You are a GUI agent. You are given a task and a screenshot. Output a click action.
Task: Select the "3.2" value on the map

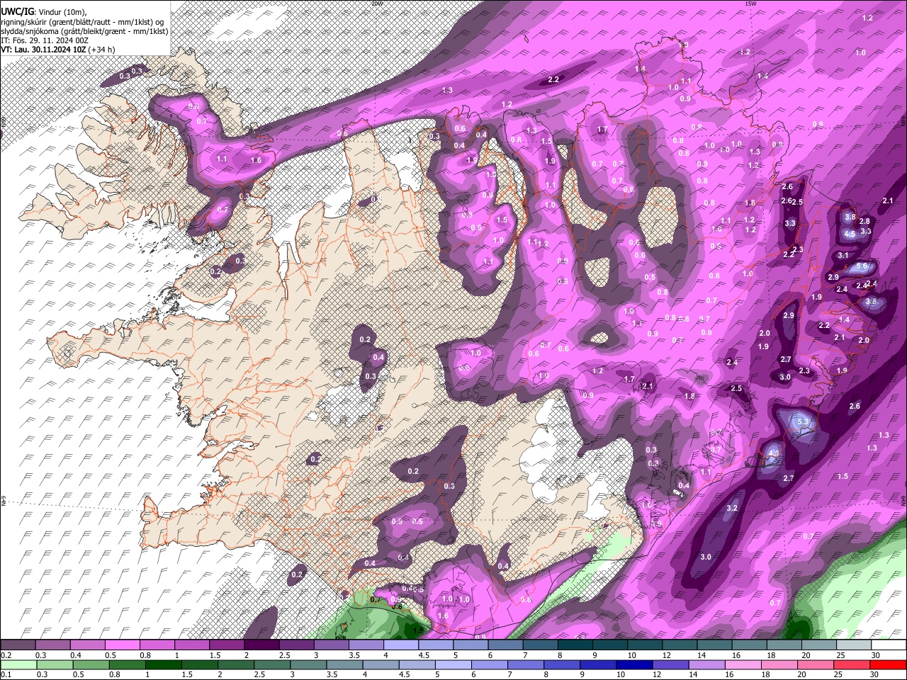coord(733,508)
